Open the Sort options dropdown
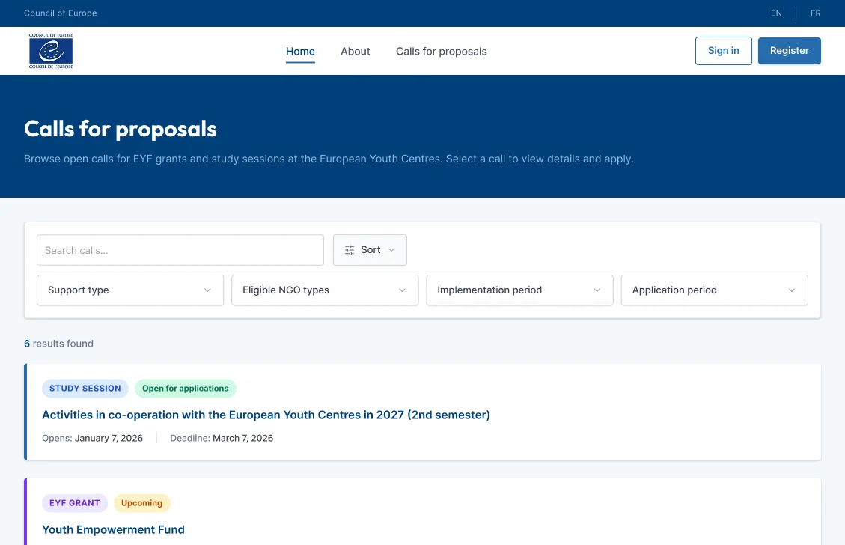845x545 pixels. tap(370, 250)
